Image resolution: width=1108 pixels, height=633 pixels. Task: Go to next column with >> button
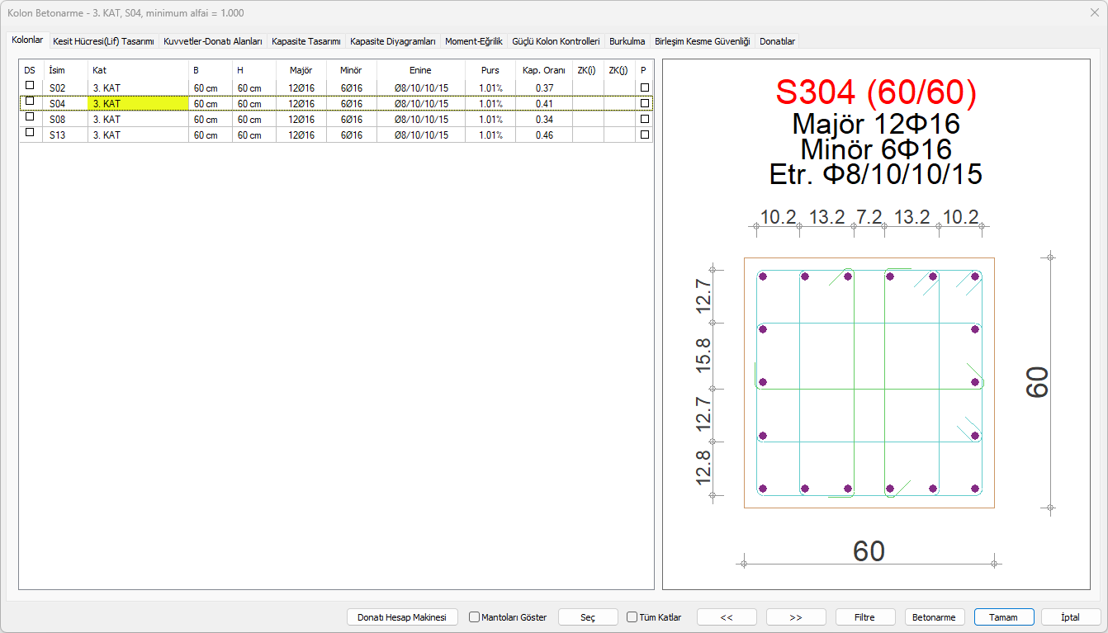tap(796, 617)
